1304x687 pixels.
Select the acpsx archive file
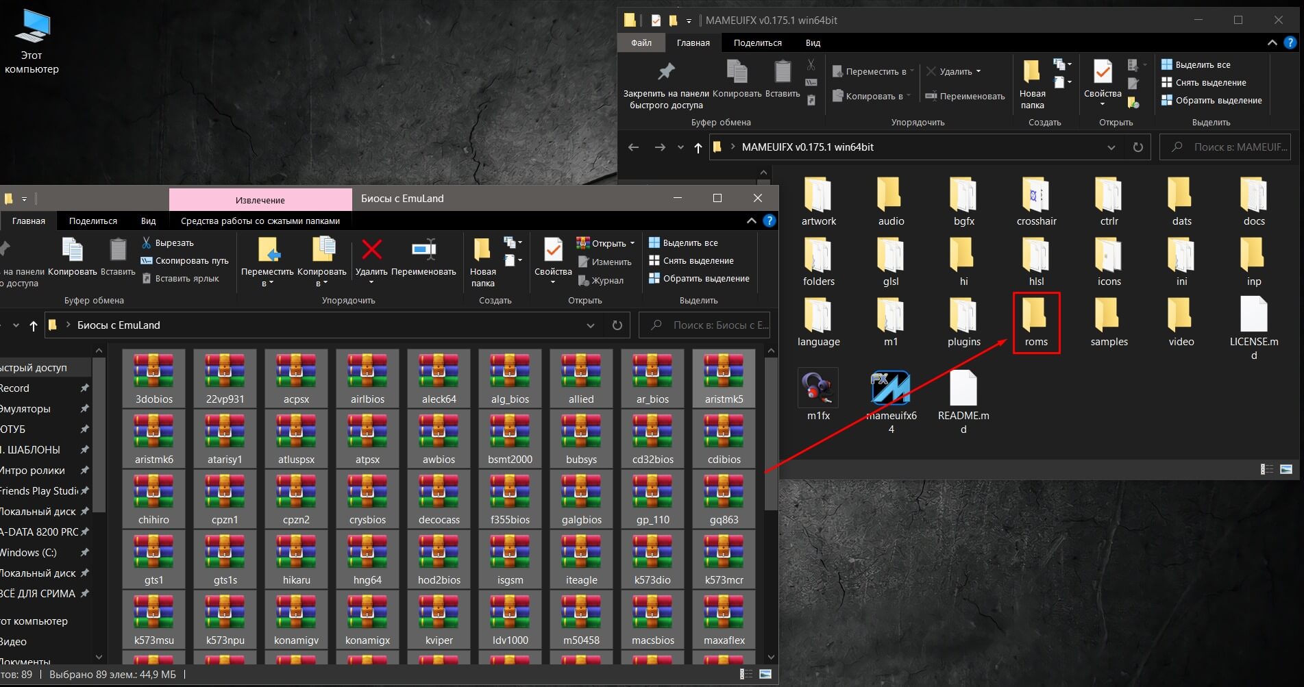pos(296,378)
